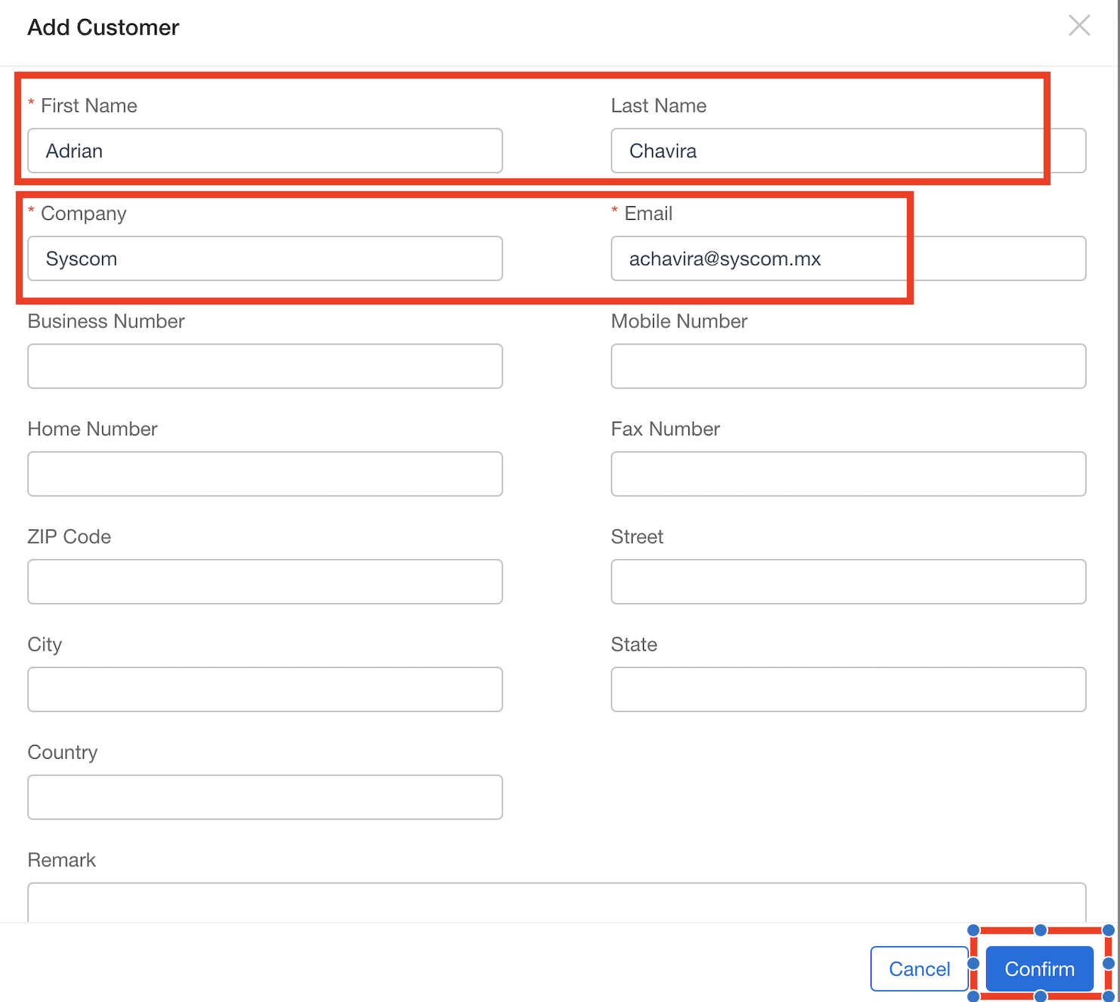Click the Country input field

265,797
